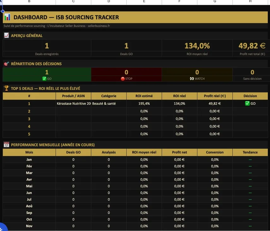Click the Profit net total (€) label

(252, 54)
